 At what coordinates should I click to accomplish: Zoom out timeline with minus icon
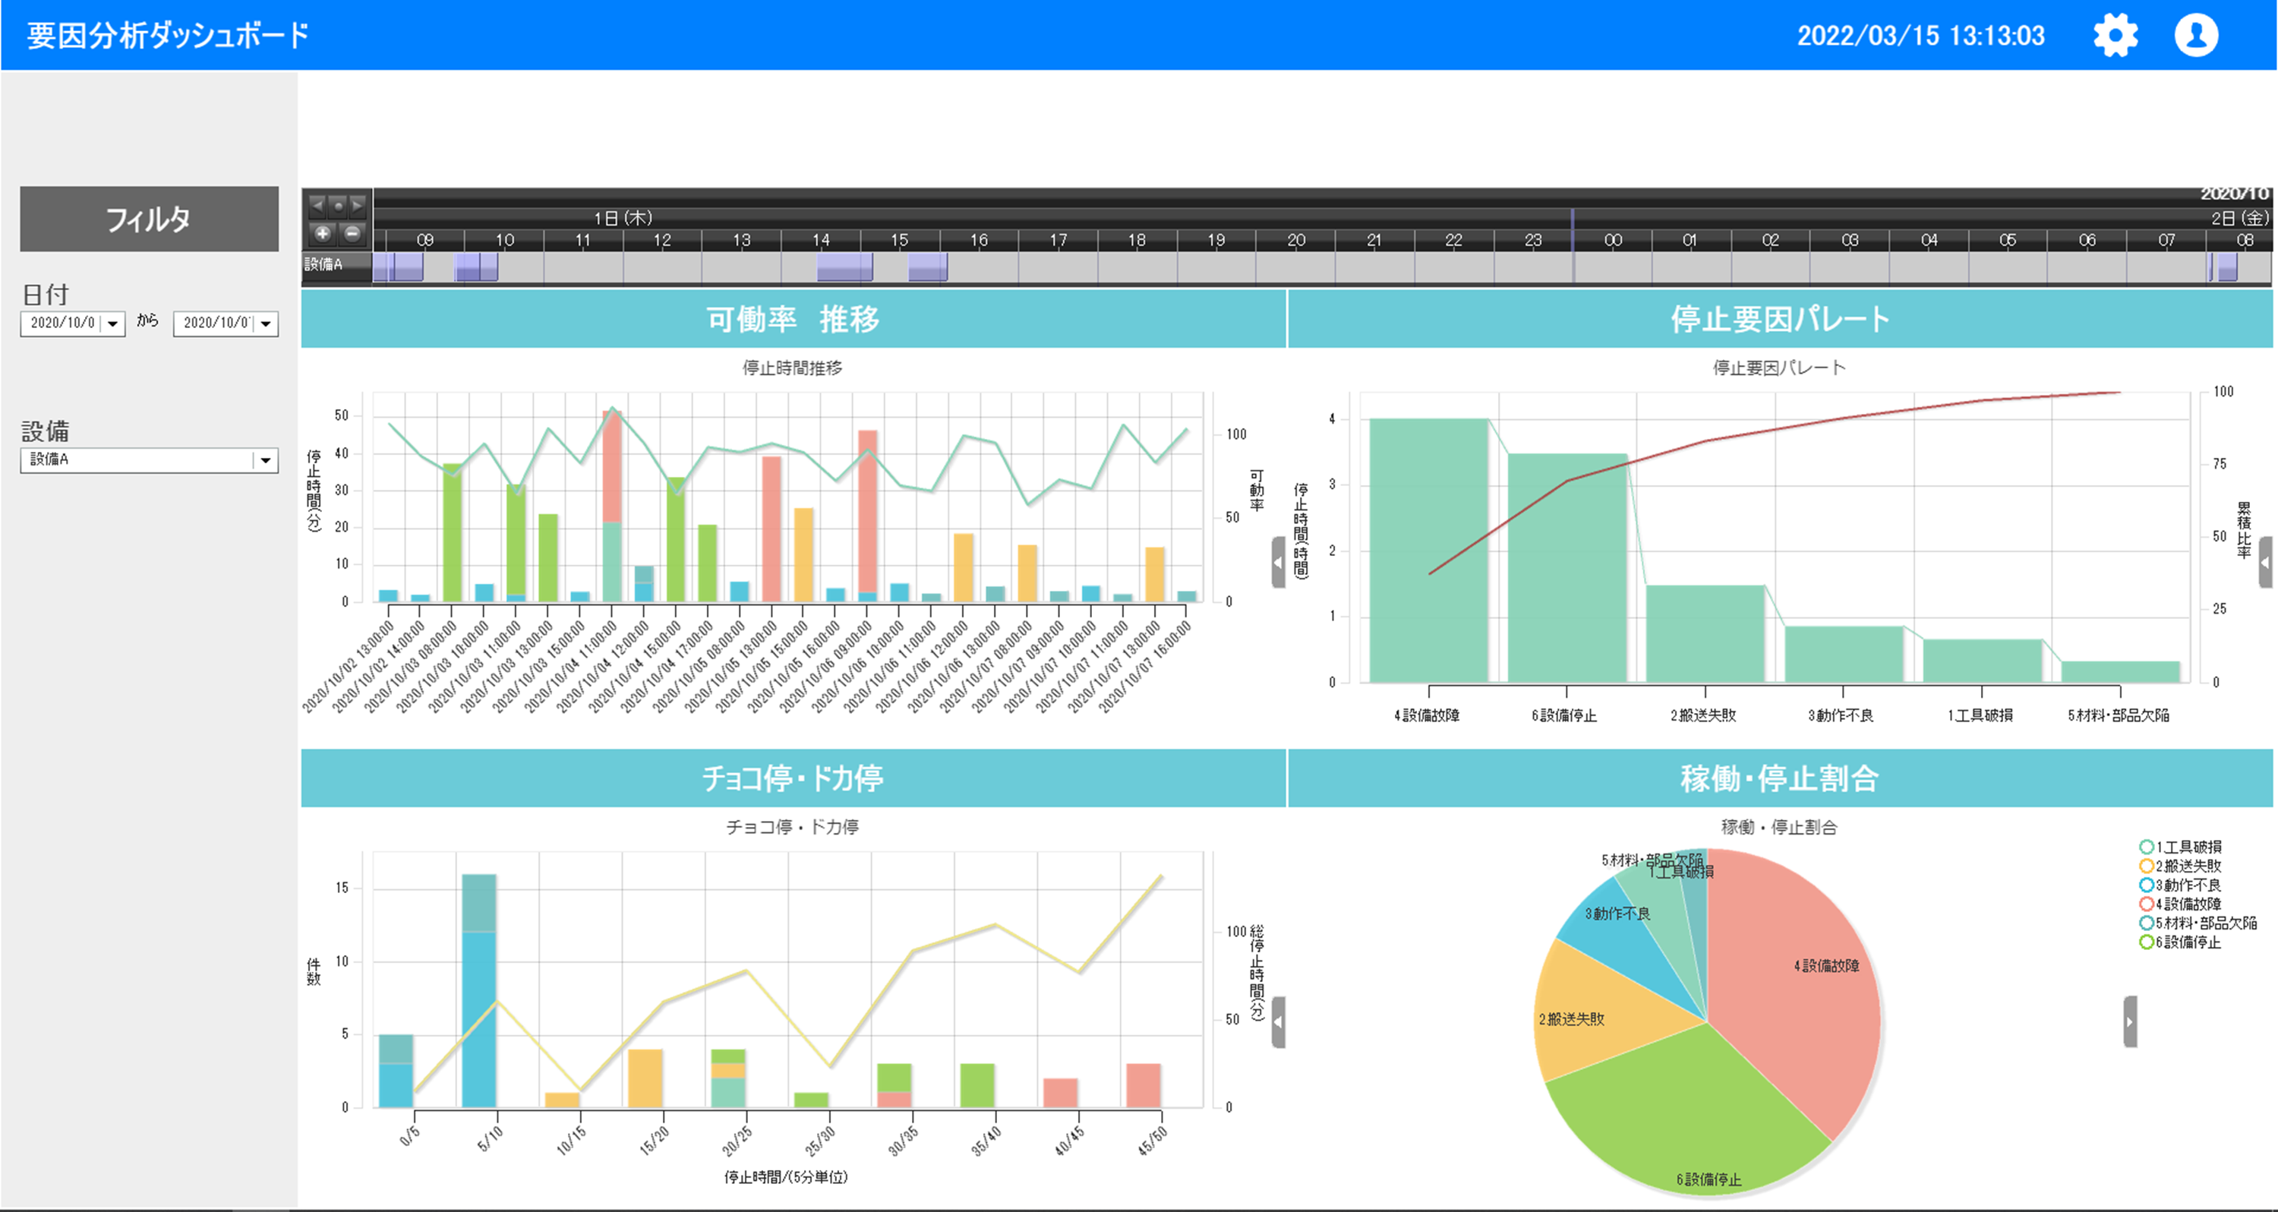352,234
